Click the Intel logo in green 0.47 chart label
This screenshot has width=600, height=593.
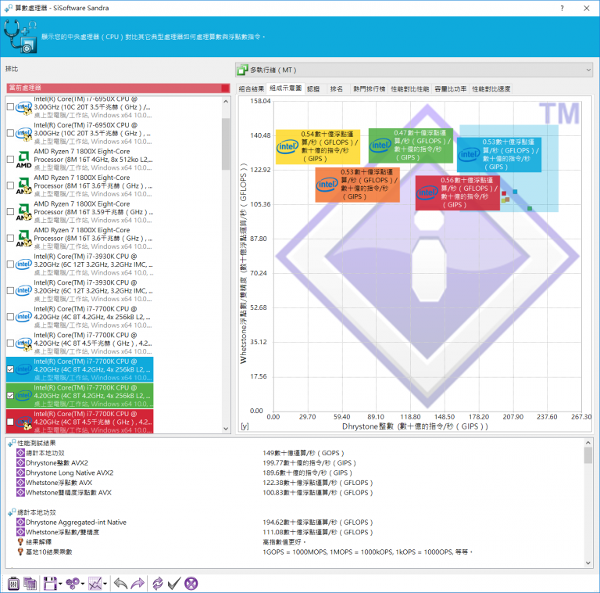(x=380, y=146)
